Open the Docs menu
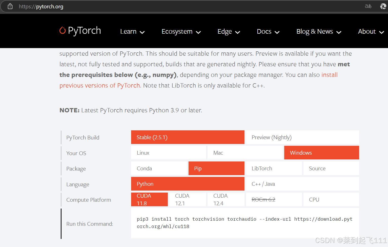This screenshot has height=247, width=388. click(264, 31)
